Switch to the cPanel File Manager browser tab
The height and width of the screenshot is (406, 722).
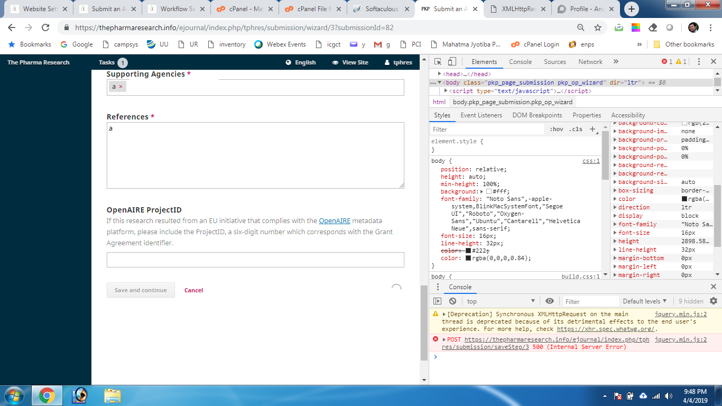click(x=313, y=9)
